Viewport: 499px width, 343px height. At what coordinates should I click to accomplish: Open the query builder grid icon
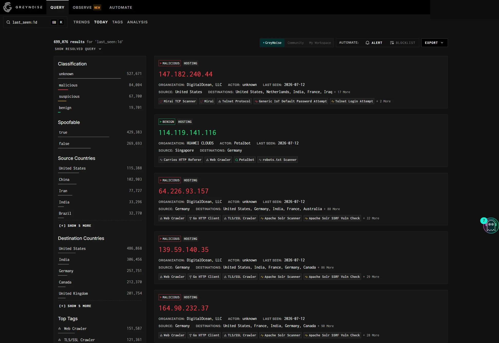[54, 22]
